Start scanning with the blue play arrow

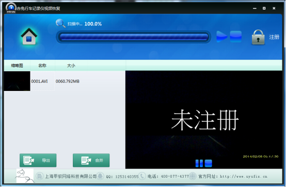[221, 37]
